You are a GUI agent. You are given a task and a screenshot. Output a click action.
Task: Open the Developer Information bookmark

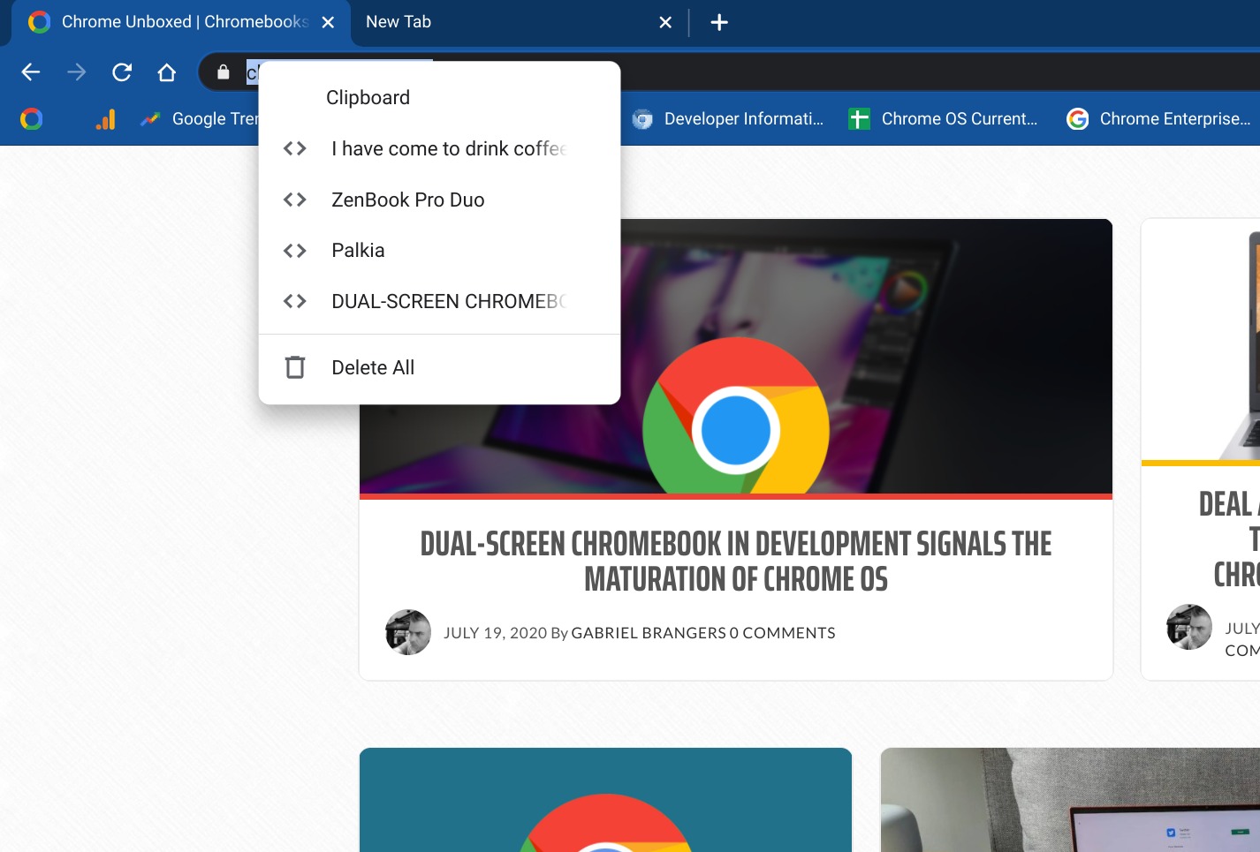(730, 118)
